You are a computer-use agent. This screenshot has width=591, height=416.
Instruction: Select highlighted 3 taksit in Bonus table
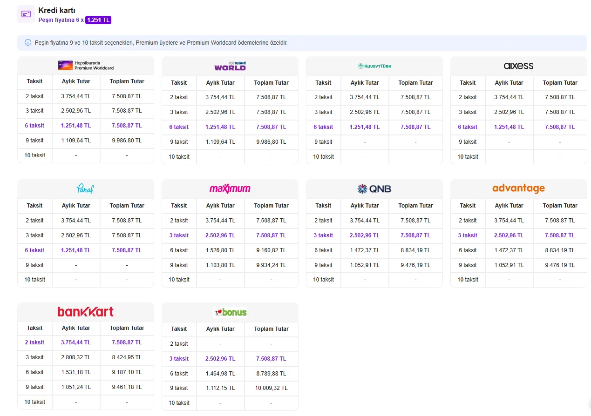(x=179, y=359)
